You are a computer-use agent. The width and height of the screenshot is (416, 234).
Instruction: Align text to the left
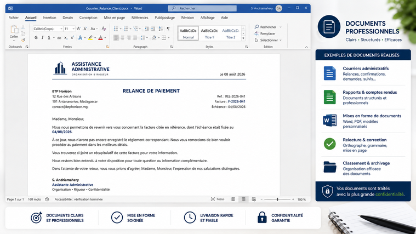coord(116,38)
